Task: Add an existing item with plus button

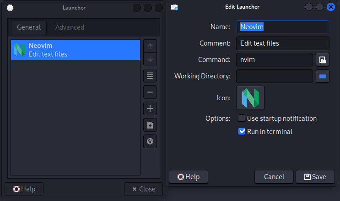Action: [x=150, y=108]
